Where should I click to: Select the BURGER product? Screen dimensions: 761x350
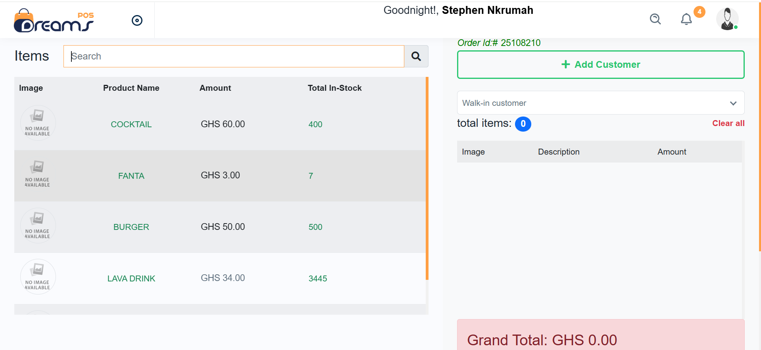131,227
